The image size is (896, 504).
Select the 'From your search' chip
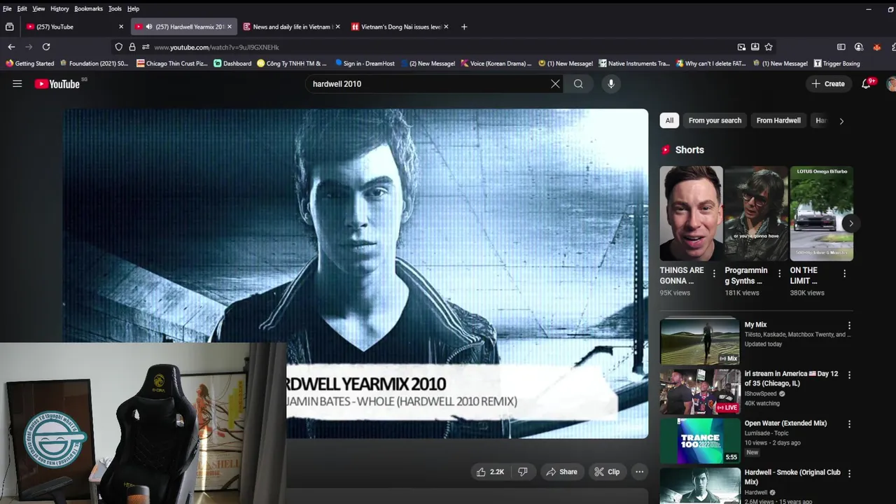pos(715,120)
